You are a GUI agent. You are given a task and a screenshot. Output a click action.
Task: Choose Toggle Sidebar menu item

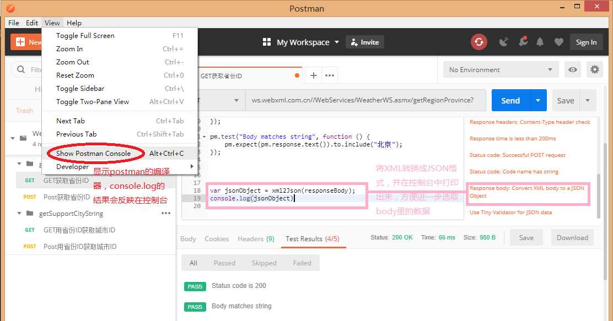(120, 89)
